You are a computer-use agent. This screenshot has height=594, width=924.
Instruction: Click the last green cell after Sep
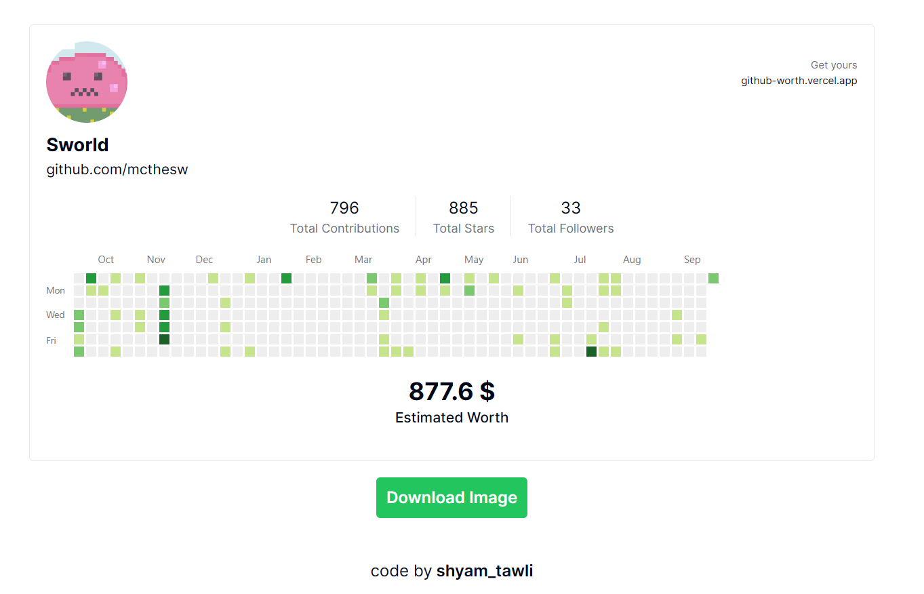(713, 278)
